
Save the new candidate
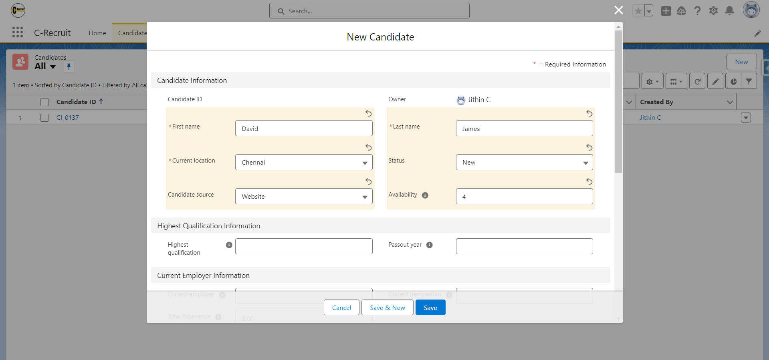430,308
